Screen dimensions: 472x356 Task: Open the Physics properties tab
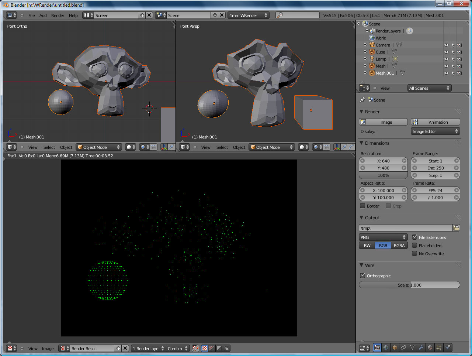pos(448,348)
